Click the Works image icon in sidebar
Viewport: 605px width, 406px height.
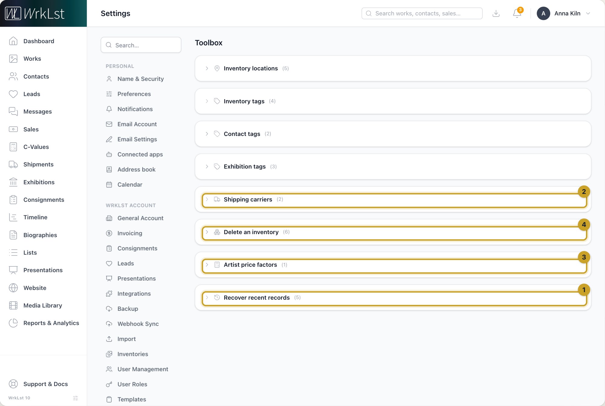(x=13, y=59)
